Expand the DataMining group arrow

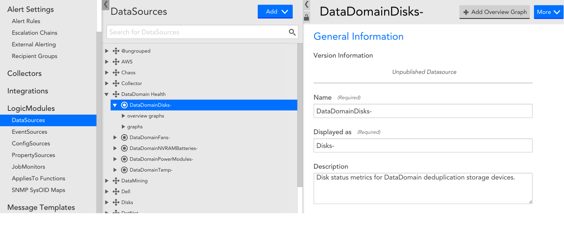[x=107, y=180]
